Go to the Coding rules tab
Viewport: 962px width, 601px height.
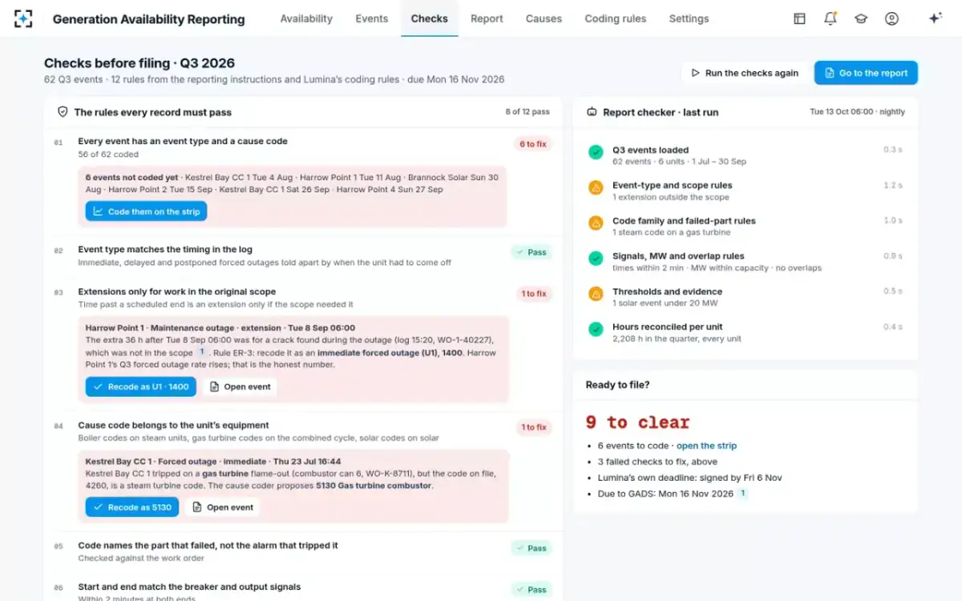[x=615, y=18]
